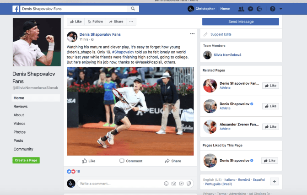
Task: Open the Notifications globe icon
Action: tap(259, 9)
